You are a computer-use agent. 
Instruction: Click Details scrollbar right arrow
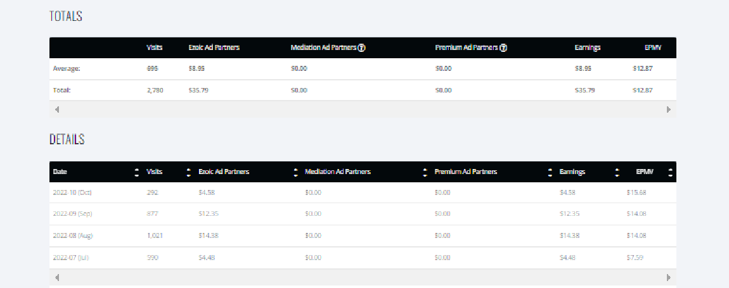pos(669,278)
